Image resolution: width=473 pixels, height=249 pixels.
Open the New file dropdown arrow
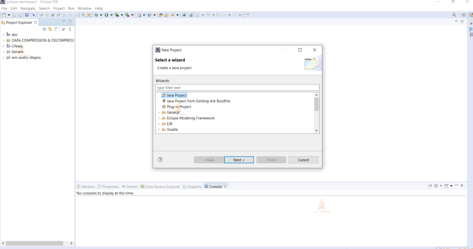coord(9,15)
